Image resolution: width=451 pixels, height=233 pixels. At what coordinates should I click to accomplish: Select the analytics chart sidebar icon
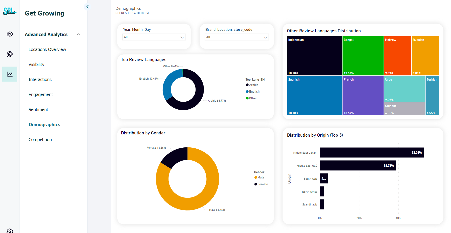10,74
